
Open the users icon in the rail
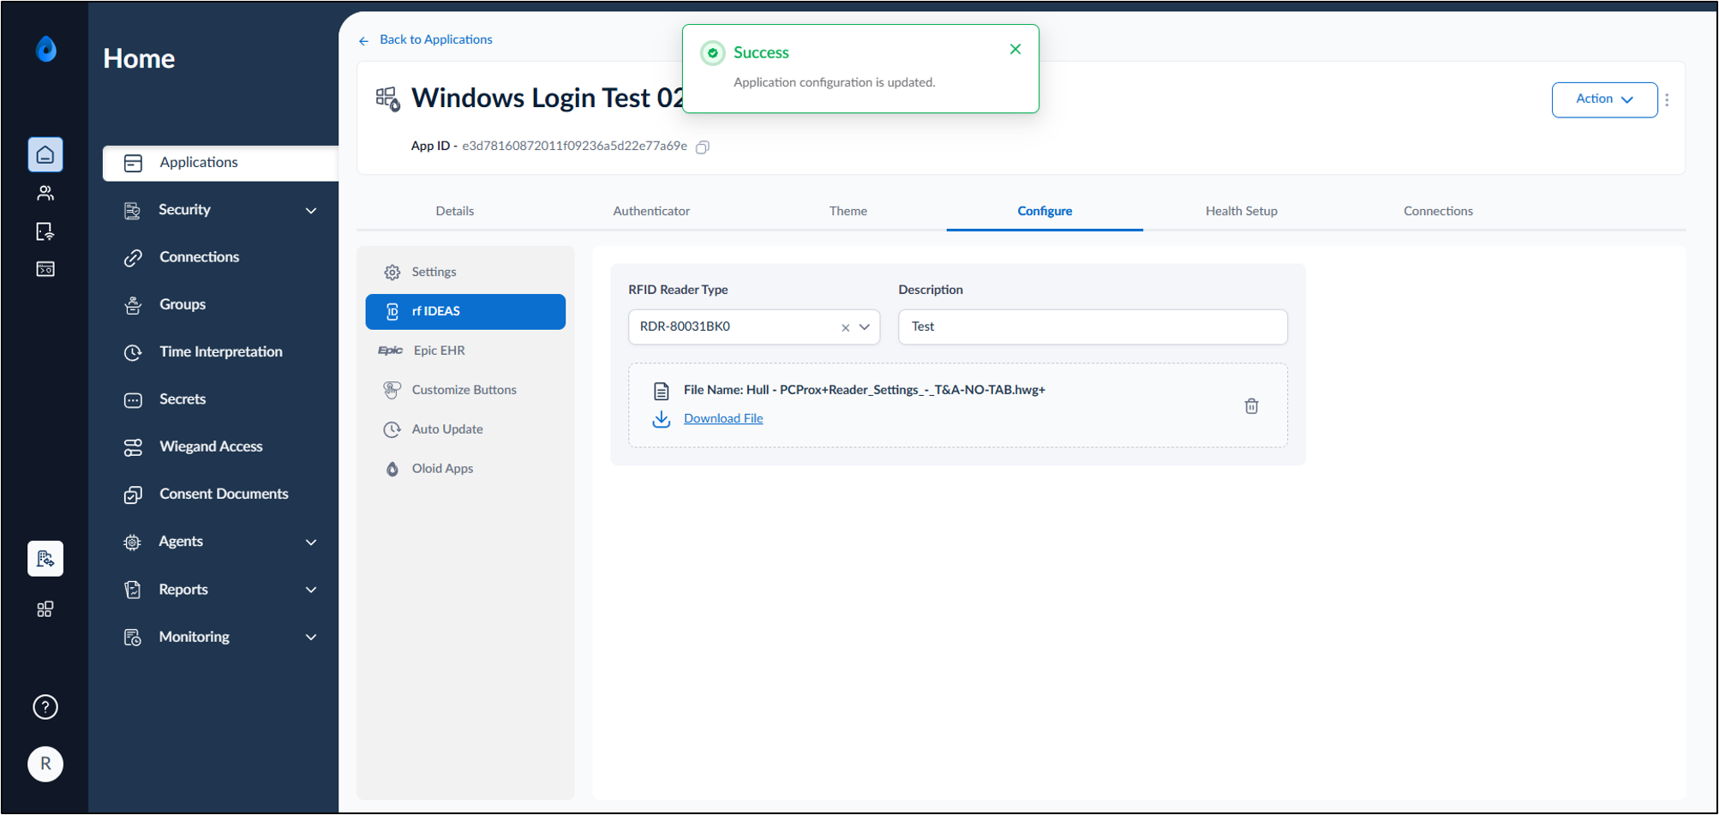tap(45, 194)
